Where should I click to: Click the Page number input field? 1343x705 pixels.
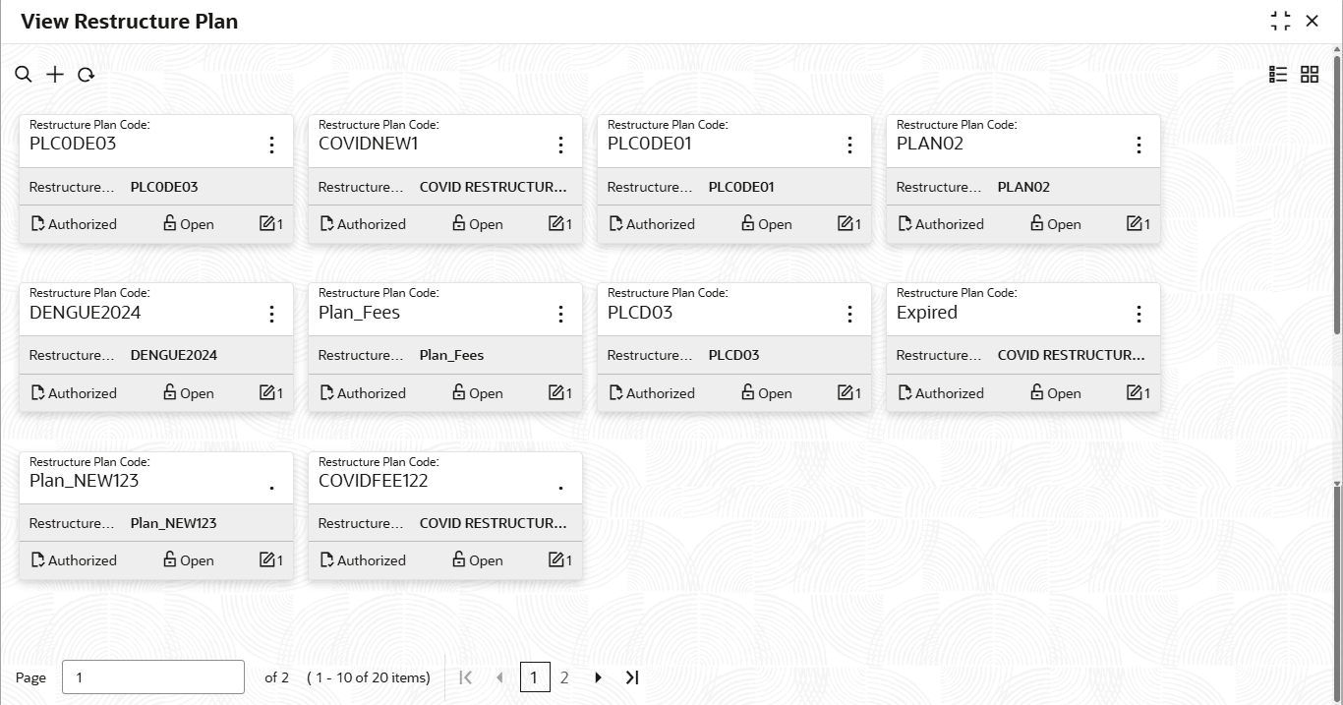(153, 677)
